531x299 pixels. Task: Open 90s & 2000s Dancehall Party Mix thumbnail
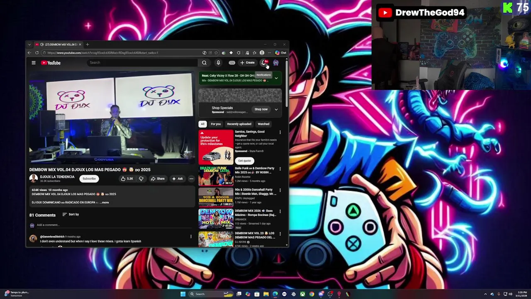(x=216, y=197)
